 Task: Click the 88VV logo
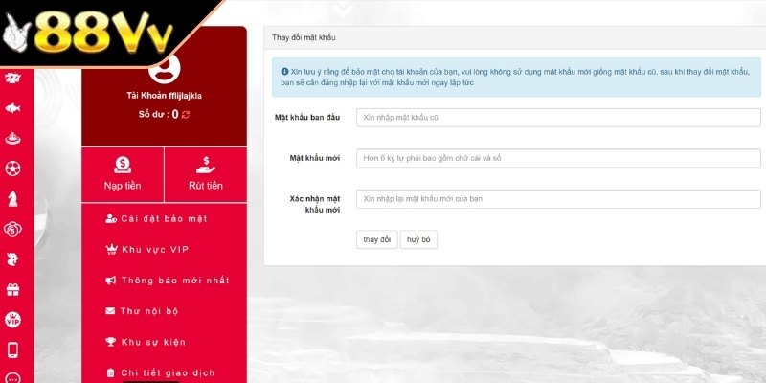tap(88, 32)
